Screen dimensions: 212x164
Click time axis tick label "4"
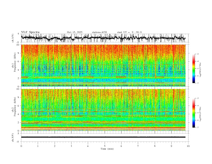(88, 146)
